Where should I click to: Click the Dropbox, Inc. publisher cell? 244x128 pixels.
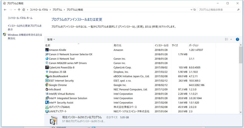121,72
